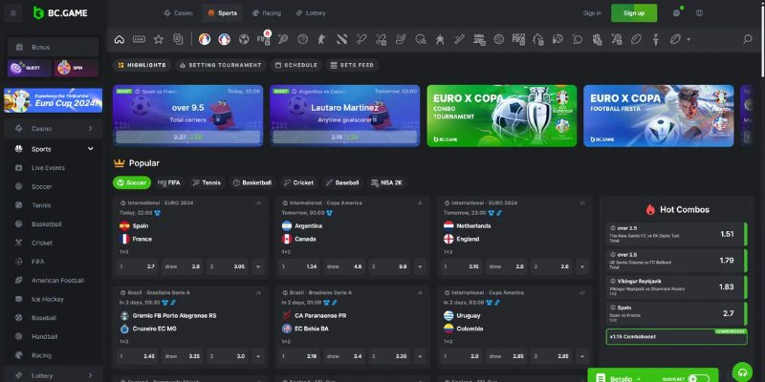Bet on draw 4.8 for Argentina vs Canada
This screenshot has width=765, height=382.
pos(344,266)
